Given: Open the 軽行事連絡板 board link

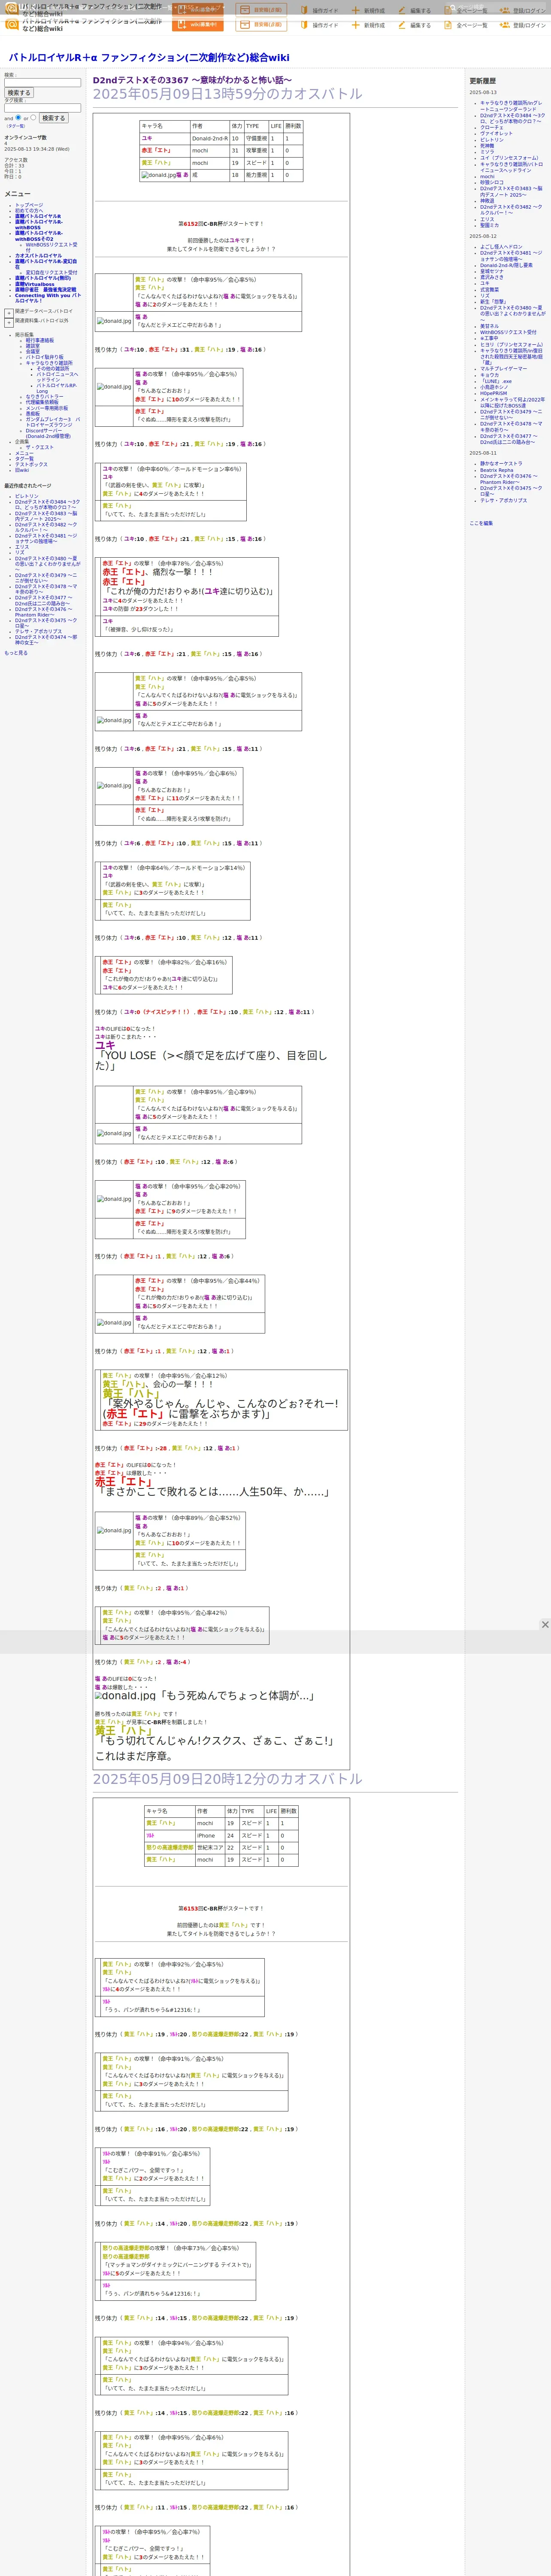Looking at the screenshot, I should click(x=40, y=340).
